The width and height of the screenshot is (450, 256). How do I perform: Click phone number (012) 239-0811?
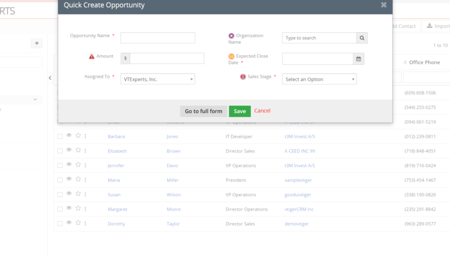420,136
